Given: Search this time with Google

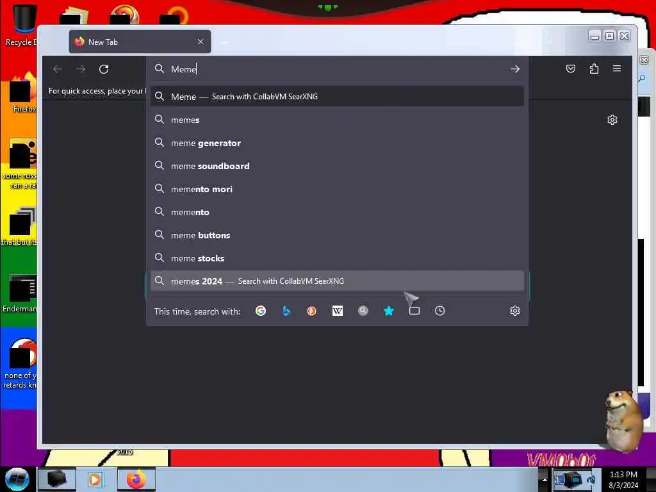Looking at the screenshot, I should coord(261,311).
